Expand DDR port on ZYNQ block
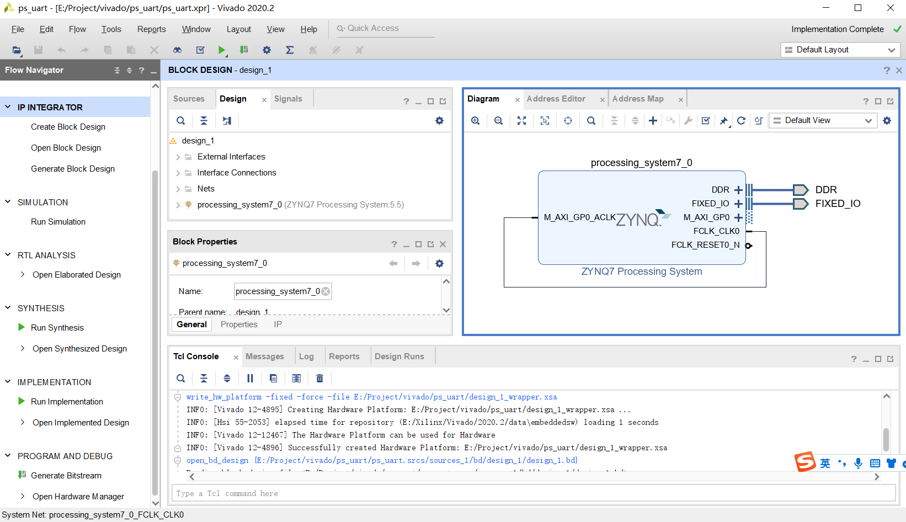This screenshot has width=906, height=522. click(738, 190)
